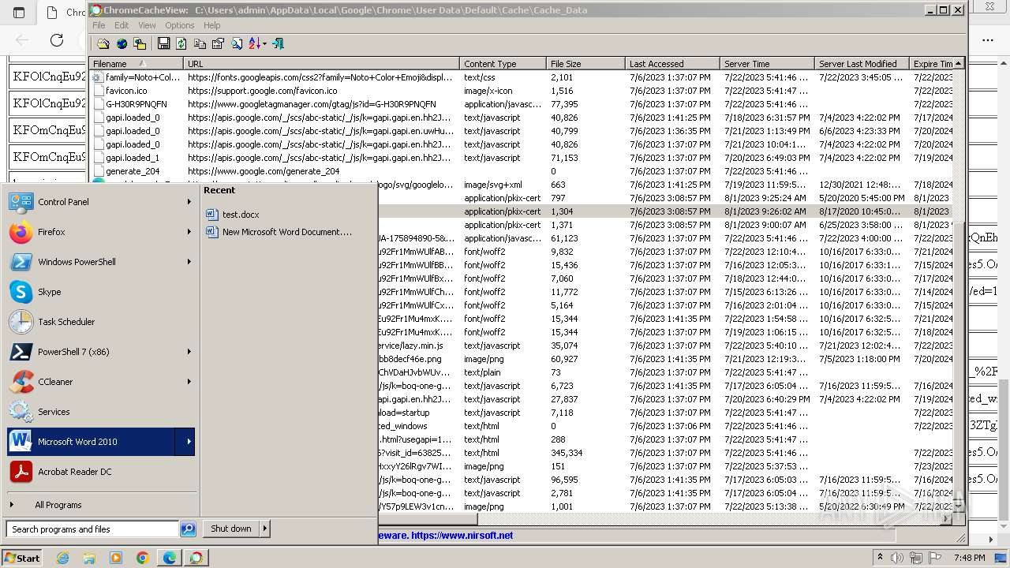Image resolution: width=1010 pixels, height=568 pixels.
Task: Open Shut down options arrow
Action: point(265,529)
